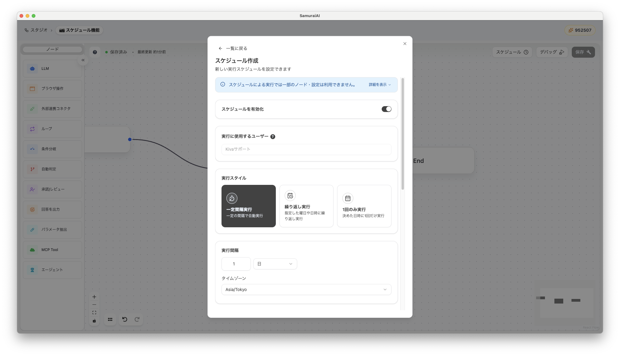
Task: Click the undo arrow icon
Action: point(124,319)
